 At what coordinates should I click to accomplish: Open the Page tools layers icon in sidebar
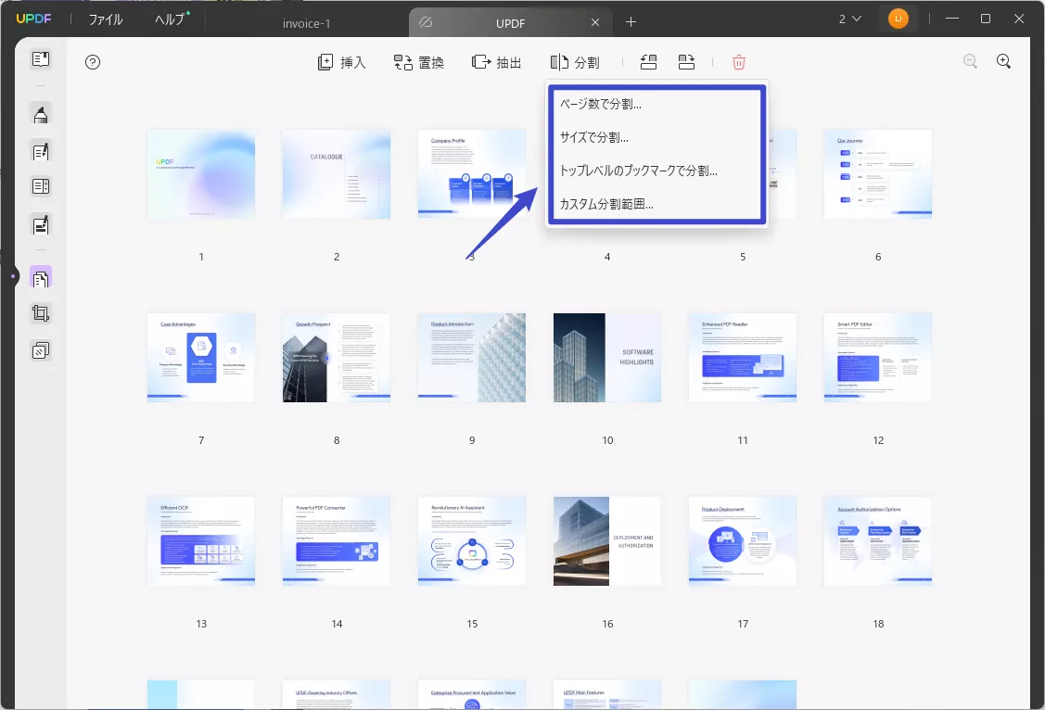(x=41, y=349)
